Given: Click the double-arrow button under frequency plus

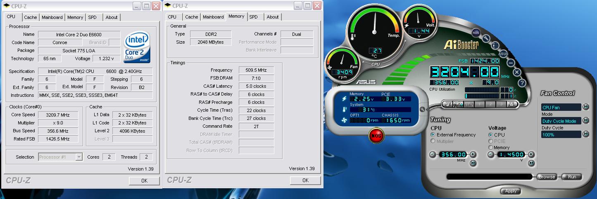Looking at the screenshot, I should [x=473, y=163].
